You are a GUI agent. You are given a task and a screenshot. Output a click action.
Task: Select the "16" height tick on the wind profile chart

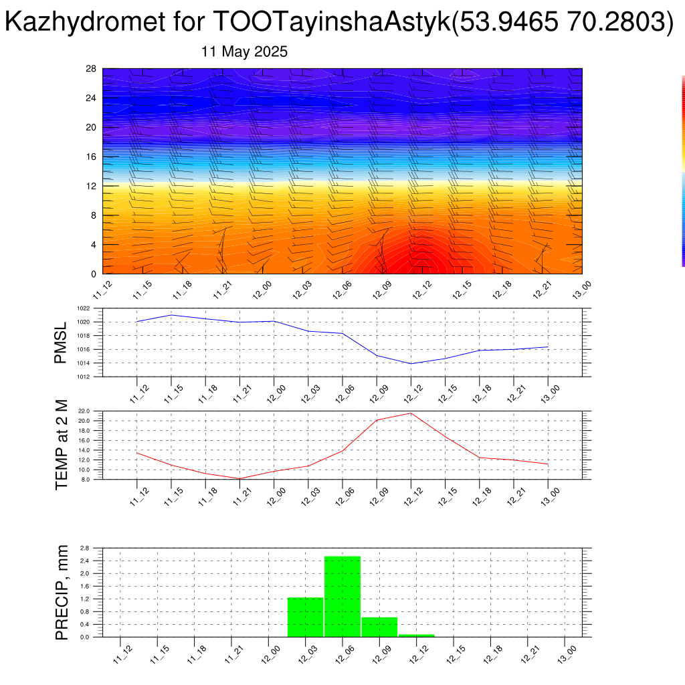[91, 157]
